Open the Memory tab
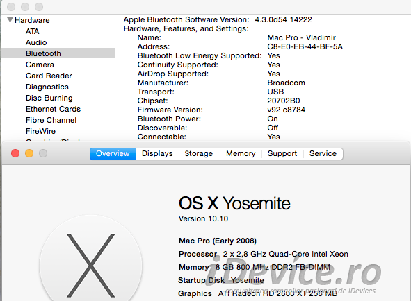Image resolution: width=411 pixels, height=301 pixels. (x=241, y=153)
